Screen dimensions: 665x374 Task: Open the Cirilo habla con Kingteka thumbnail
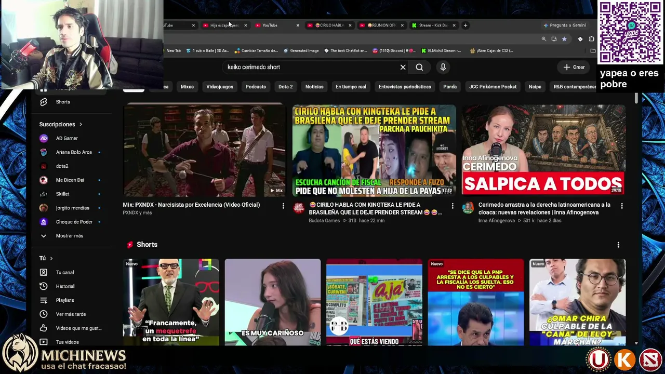[374, 151]
